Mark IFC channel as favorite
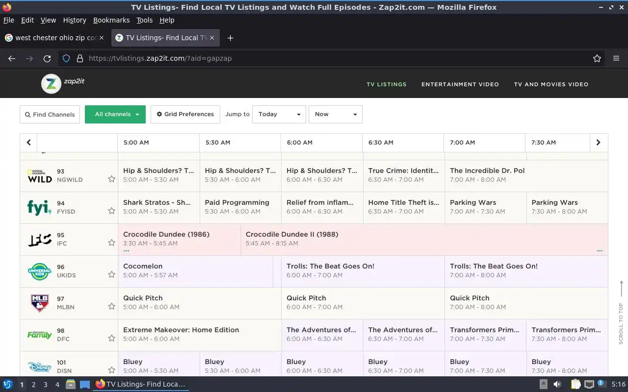 click(111, 243)
